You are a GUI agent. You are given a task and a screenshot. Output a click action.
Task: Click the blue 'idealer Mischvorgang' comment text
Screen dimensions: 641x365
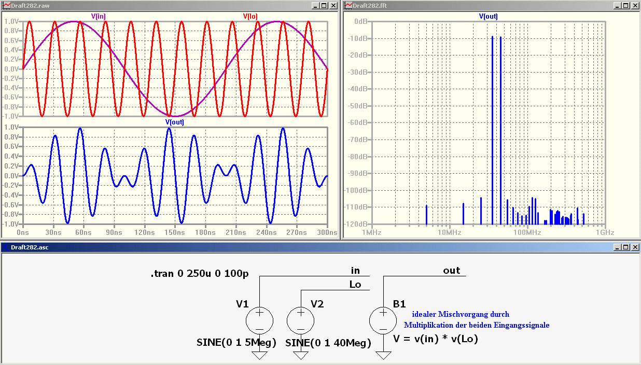pos(461,314)
